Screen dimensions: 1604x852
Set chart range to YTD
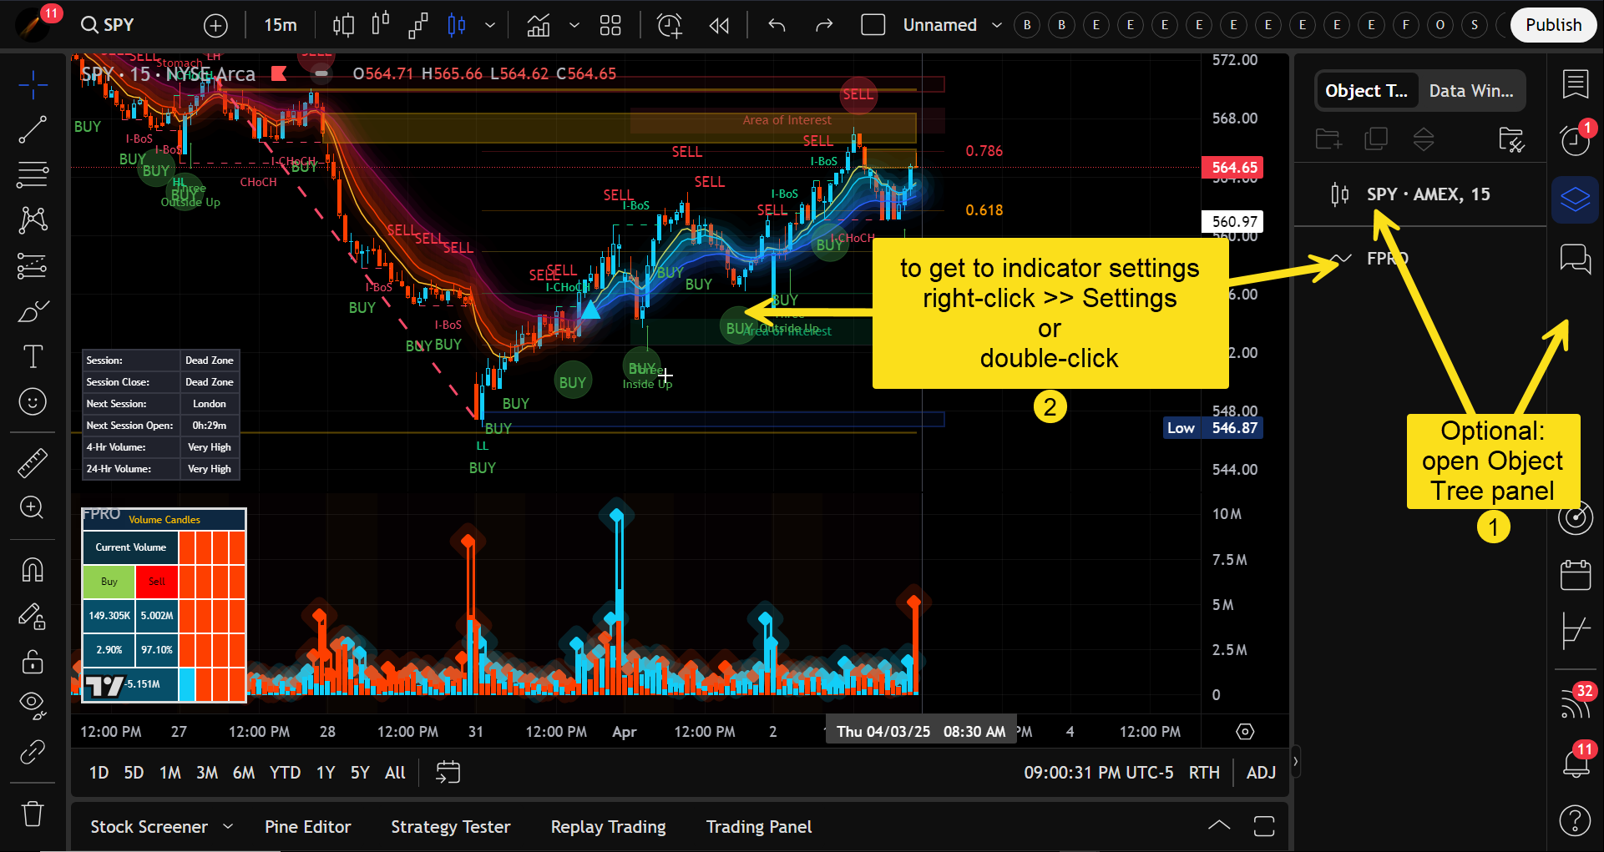[x=285, y=773]
